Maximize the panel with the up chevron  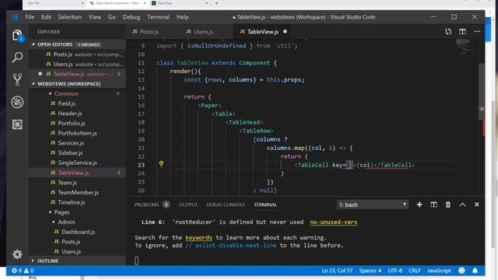(462, 205)
